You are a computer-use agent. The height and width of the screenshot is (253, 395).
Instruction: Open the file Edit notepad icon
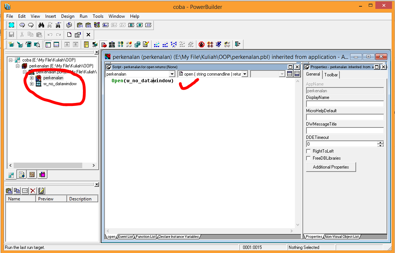146,44
